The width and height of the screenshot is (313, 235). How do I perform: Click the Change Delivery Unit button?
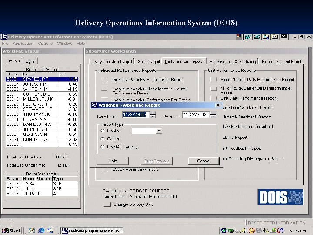tap(107, 205)
